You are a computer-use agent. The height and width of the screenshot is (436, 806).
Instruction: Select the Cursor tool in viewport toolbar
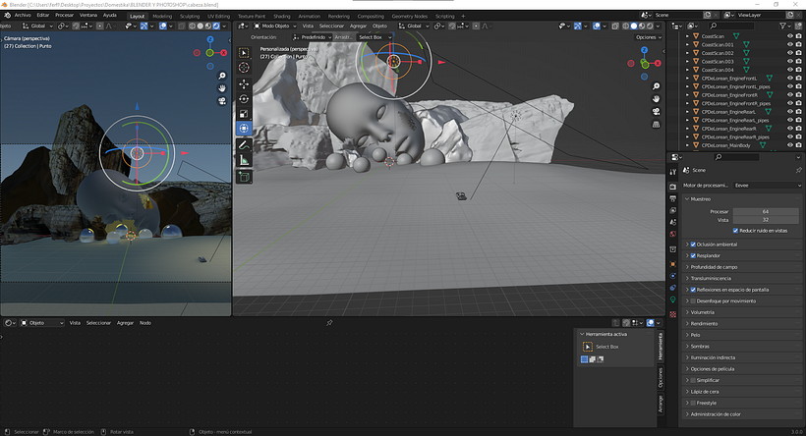[245, 68]
